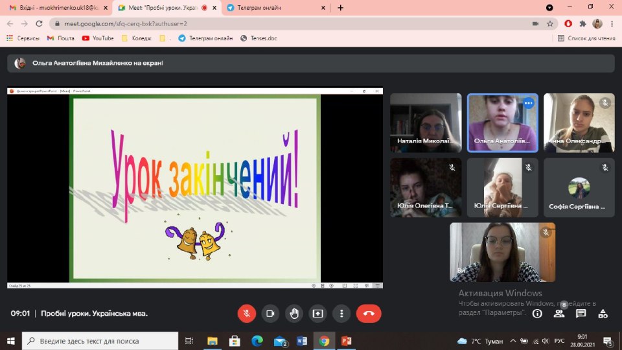Image resolution: width=622 pixels, height=350 pixels.
Task: Bookmark this page with star icon
Action: (x=550, y=23)
